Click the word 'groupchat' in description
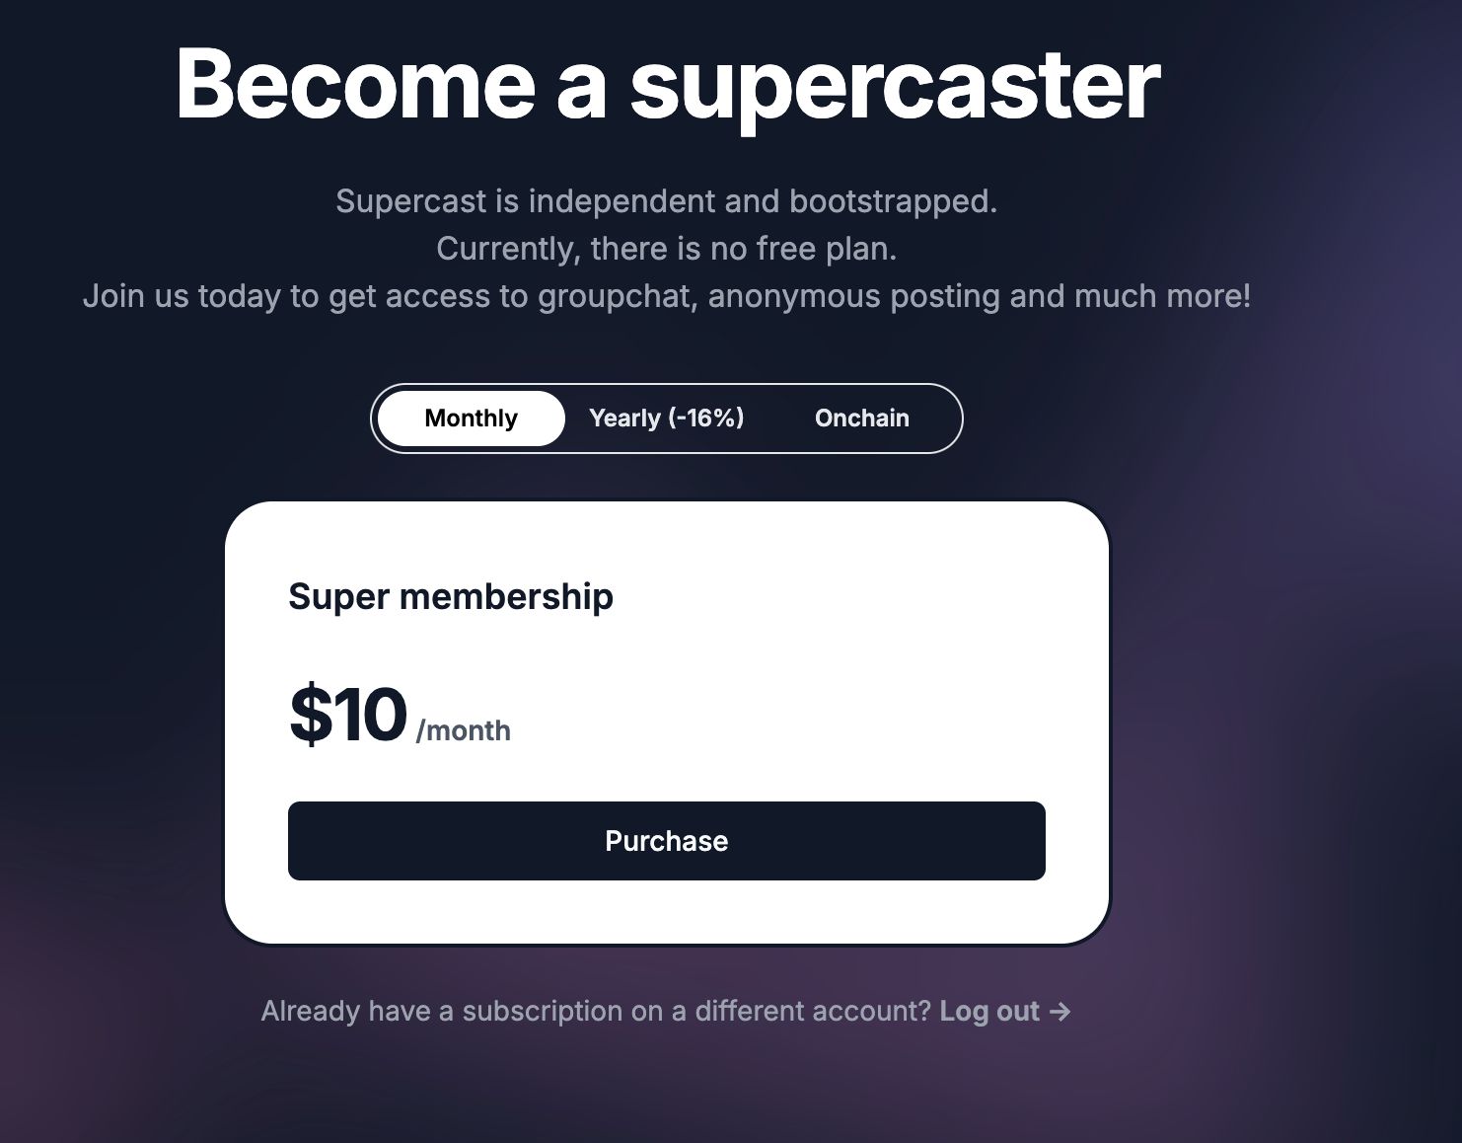Screen dimensions: 1462x1143 pyautogui.click(x=616, y=296)
